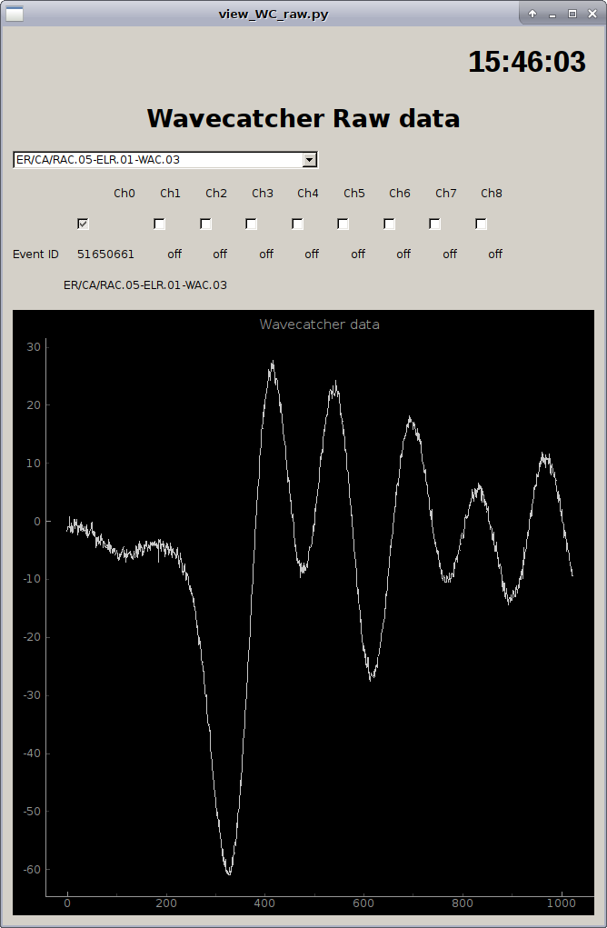Image resolution: width=607 pixels, height=928 pixels.
Task: Select the Ch7 channel checkbox
Action: 435,224
